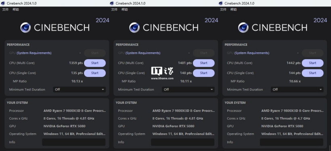Start CPU Single Core test scoring 140 pts

point(204,73)
